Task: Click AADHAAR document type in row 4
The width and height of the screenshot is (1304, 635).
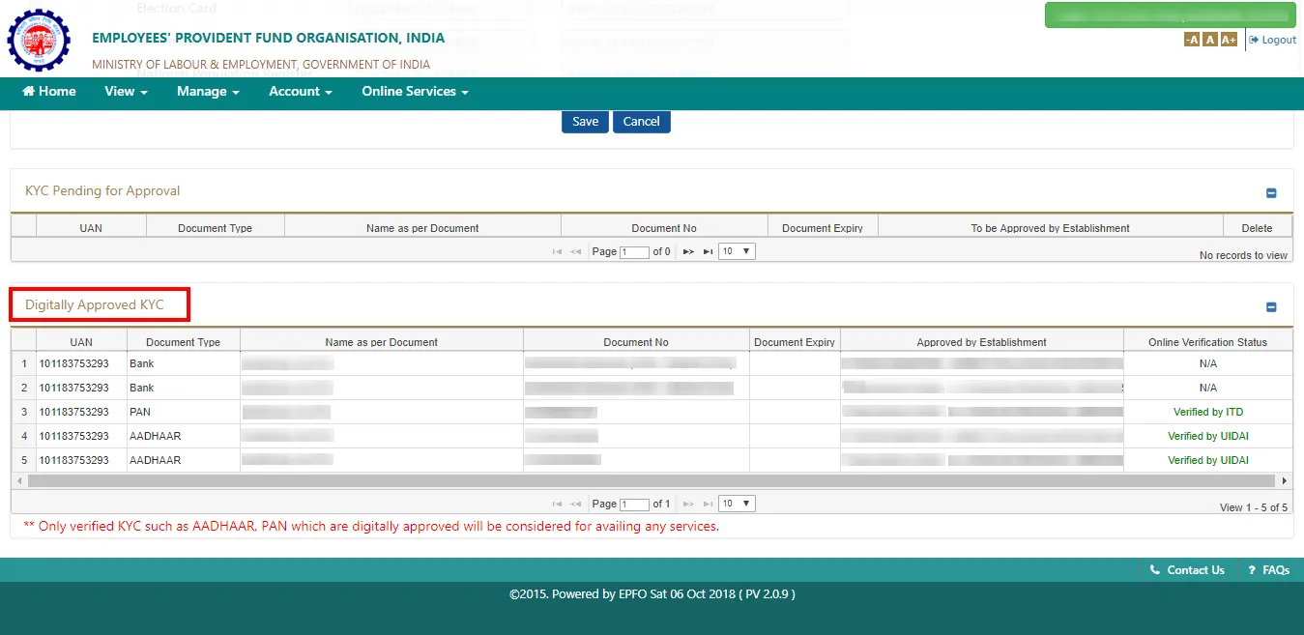Action: pyautogui.click(x=184, y=436)
